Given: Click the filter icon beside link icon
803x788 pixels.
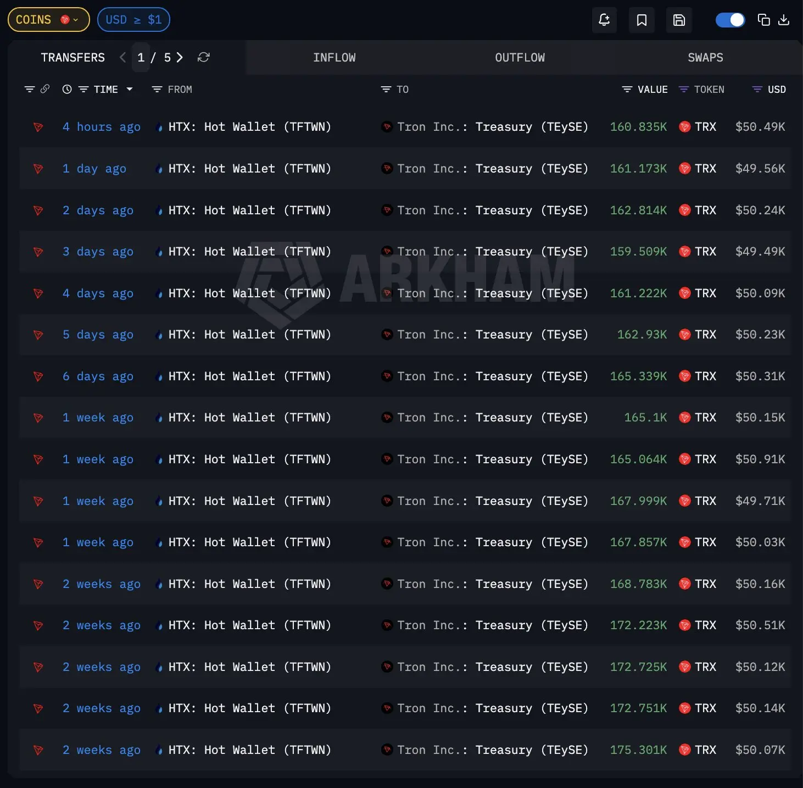Looking at the screenshot, I should click(x=30, y=89).
